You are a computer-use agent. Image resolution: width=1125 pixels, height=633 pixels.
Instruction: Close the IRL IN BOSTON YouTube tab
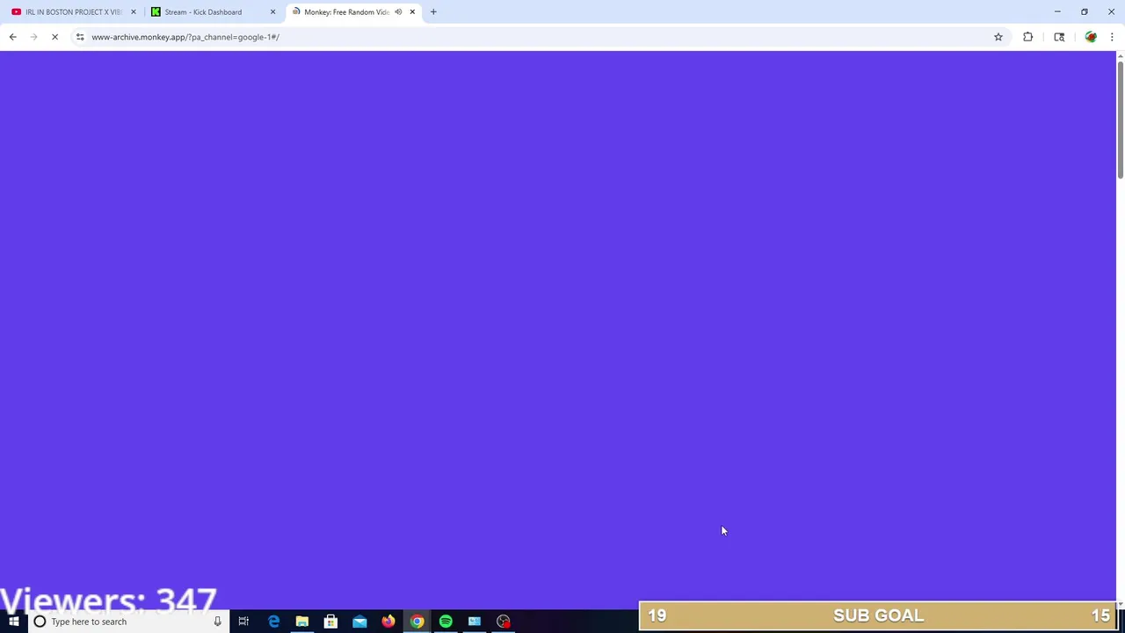[x=134, y=12]
